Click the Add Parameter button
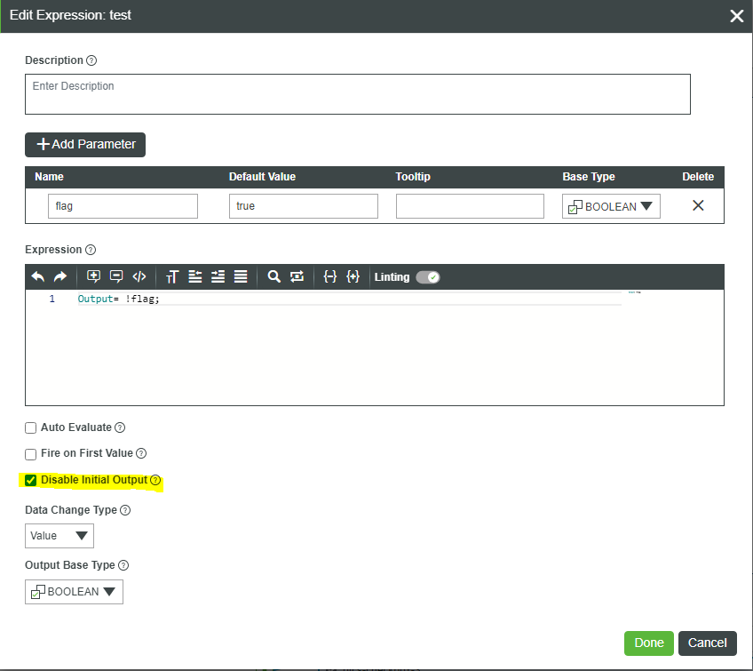The image size is (753, 671). pos(84,144)
